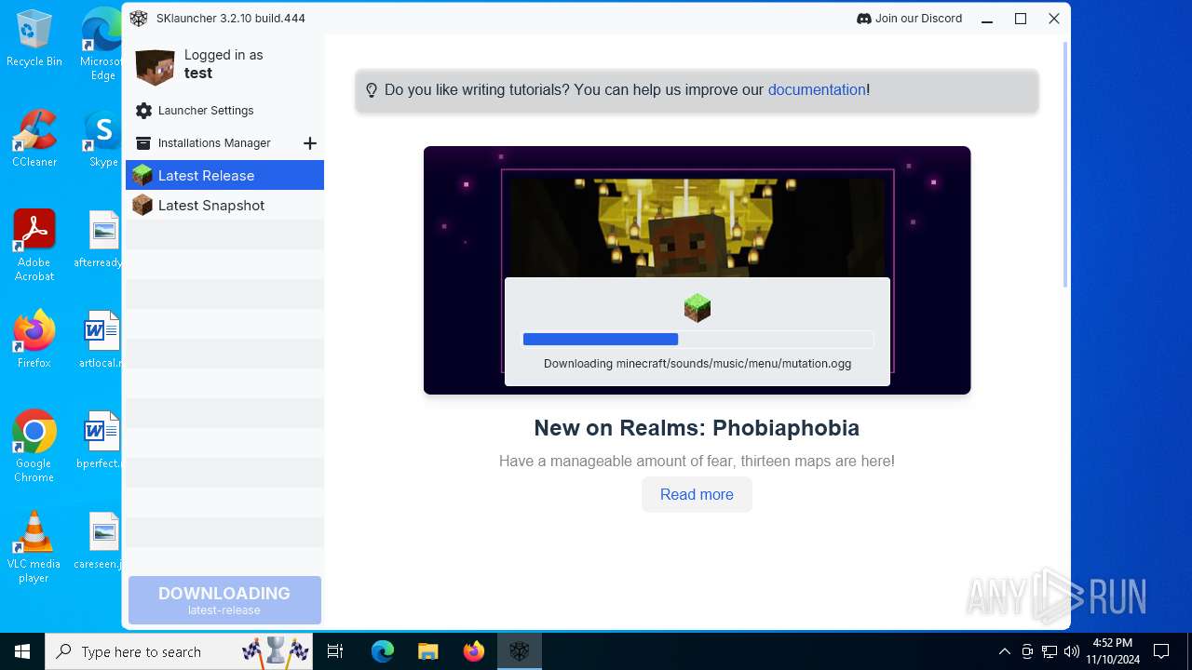Click the Discord logo icon
Viewport: 1192px width, 670px height.
(863, 19)
